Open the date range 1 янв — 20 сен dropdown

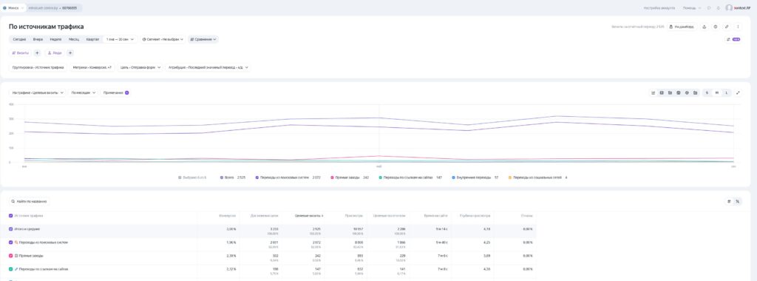[x=120, y=40]
